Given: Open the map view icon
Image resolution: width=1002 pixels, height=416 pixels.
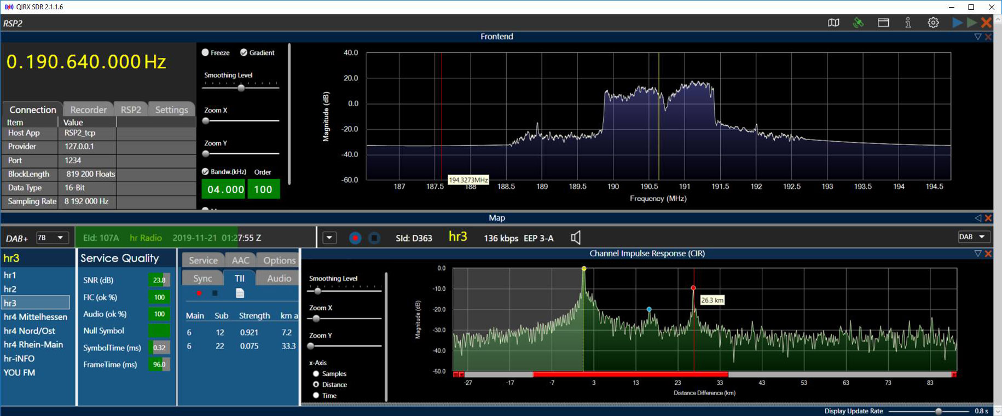Looking at the screenshot, I should (833, 22).
